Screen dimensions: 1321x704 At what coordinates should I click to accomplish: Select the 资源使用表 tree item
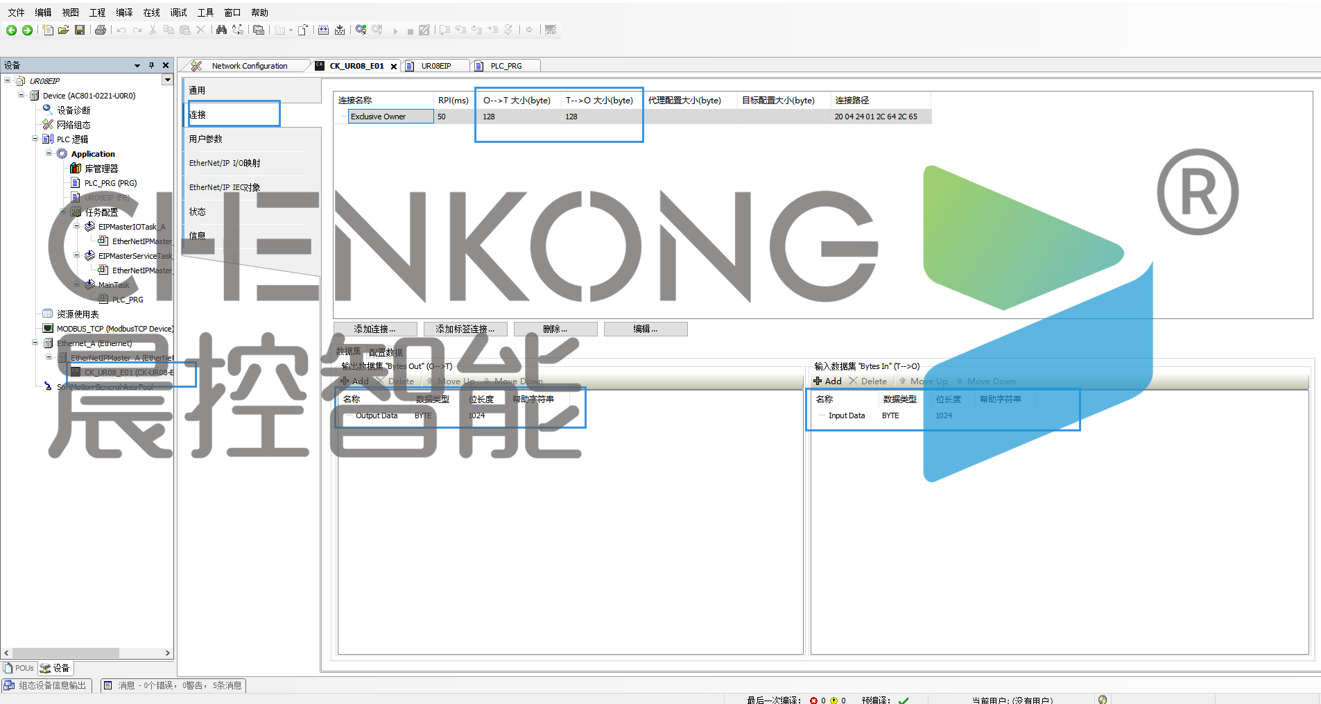click(71, 314)
